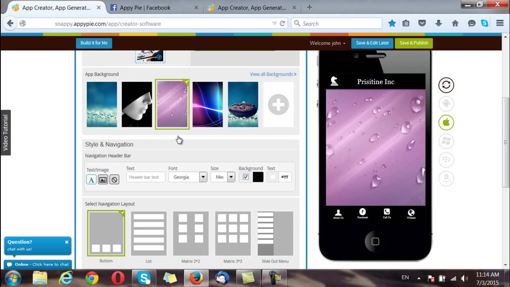Toggle header Background checkbox
This screenshot has height=287, width=510.
(x=246, y=177)
